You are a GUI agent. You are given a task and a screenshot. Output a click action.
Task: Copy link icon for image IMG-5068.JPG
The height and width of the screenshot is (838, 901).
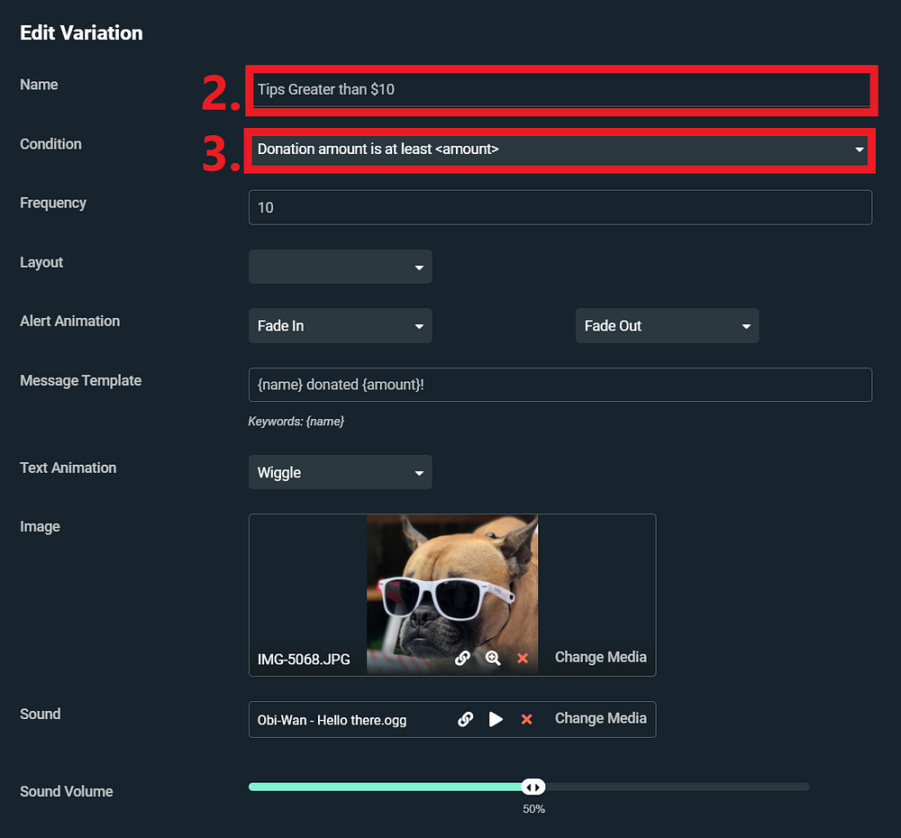coord(462,658)
